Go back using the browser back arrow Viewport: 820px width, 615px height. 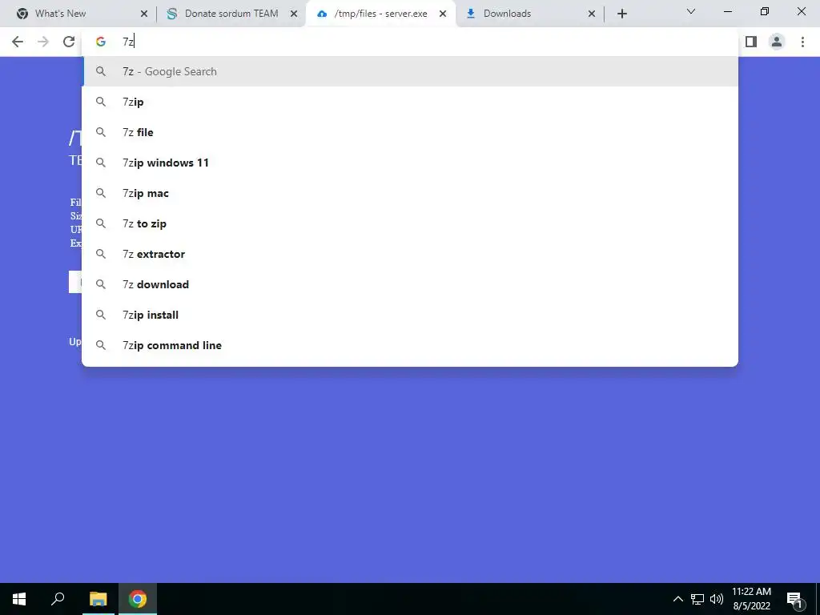[x=18, y=42]
